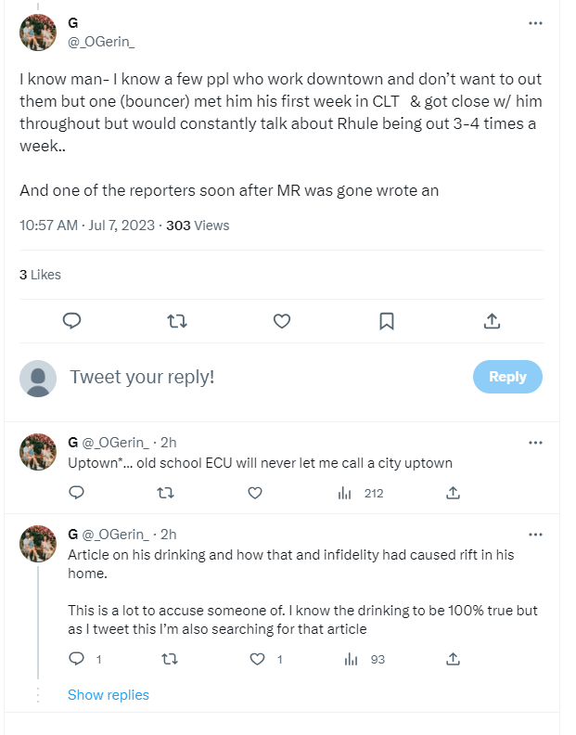Screen dimensions: 576x735
Task: Retweet the Article on his drinking tweet
Action: coord(167,660)
